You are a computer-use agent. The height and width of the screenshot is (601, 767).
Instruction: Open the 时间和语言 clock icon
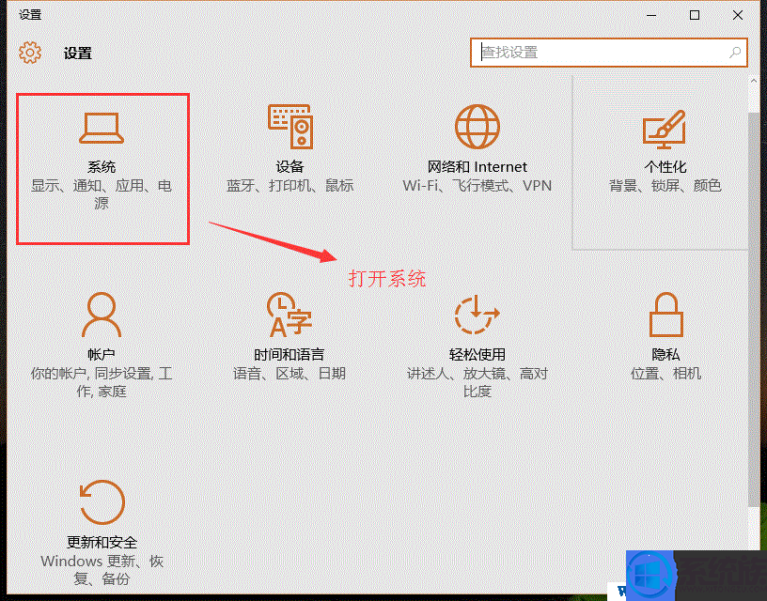coord(290,315)
